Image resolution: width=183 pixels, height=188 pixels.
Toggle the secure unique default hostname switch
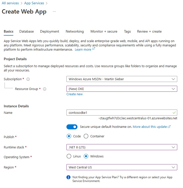click(x=72, y=127)
